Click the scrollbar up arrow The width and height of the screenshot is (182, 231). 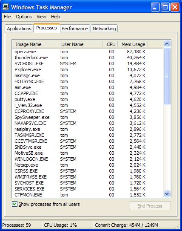167,43
